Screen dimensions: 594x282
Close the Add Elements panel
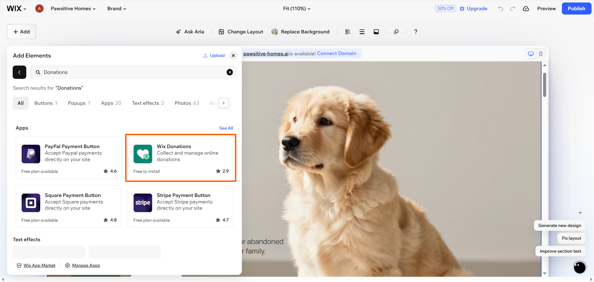(x=233, y=55)
